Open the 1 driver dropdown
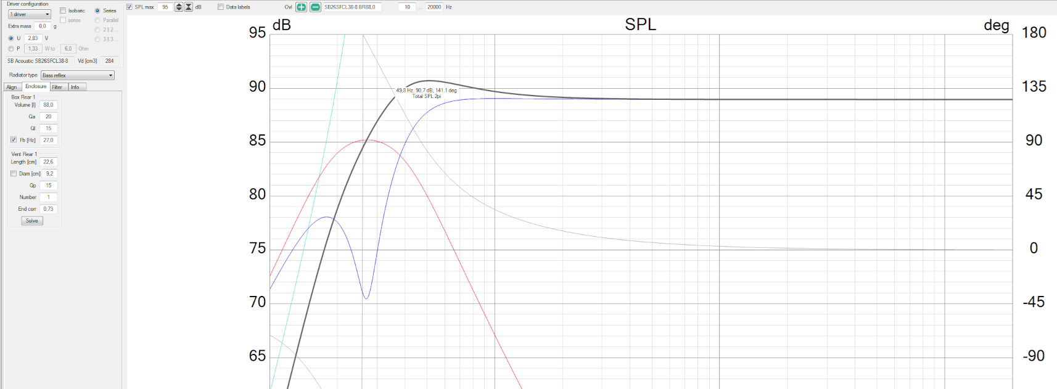The height and width of the screenshot is (389, 1057). point(29,14)
